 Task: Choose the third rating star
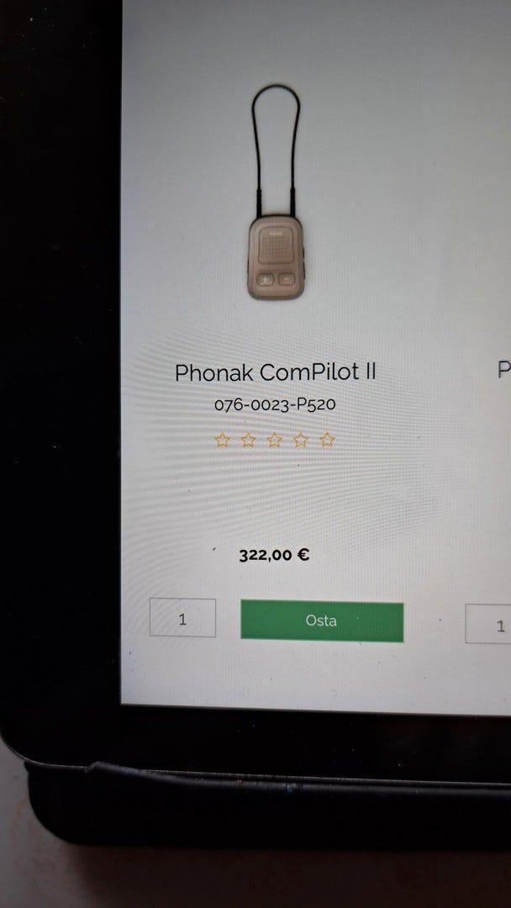tap(274, 440)
